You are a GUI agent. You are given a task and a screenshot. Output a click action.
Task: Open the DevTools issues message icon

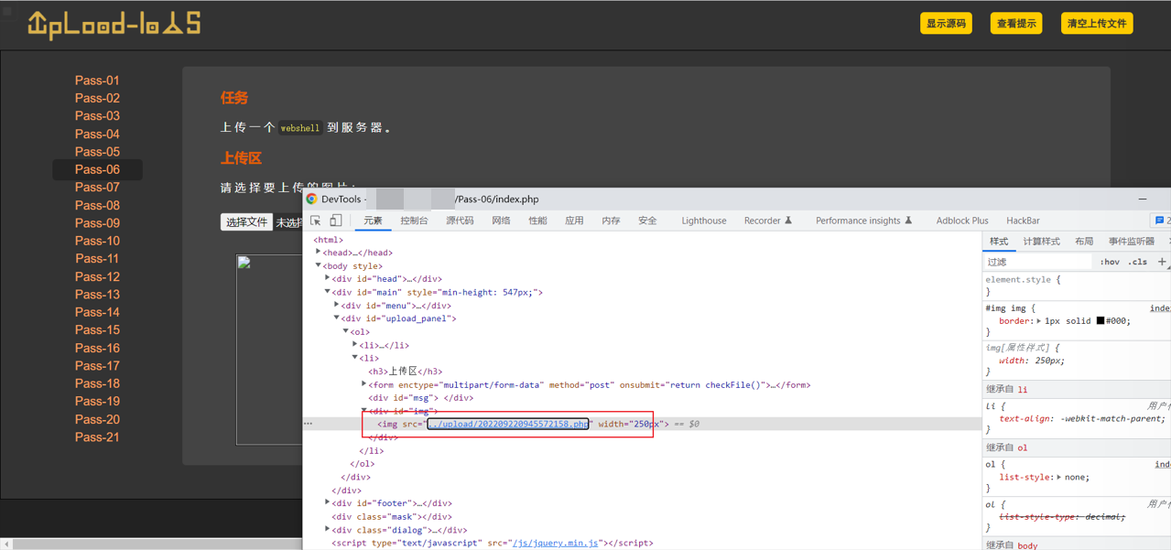pyautogui.click(x=1161, y=221)
